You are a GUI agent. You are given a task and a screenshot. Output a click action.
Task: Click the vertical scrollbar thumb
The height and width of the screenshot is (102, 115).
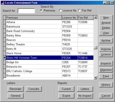(95, 48)
